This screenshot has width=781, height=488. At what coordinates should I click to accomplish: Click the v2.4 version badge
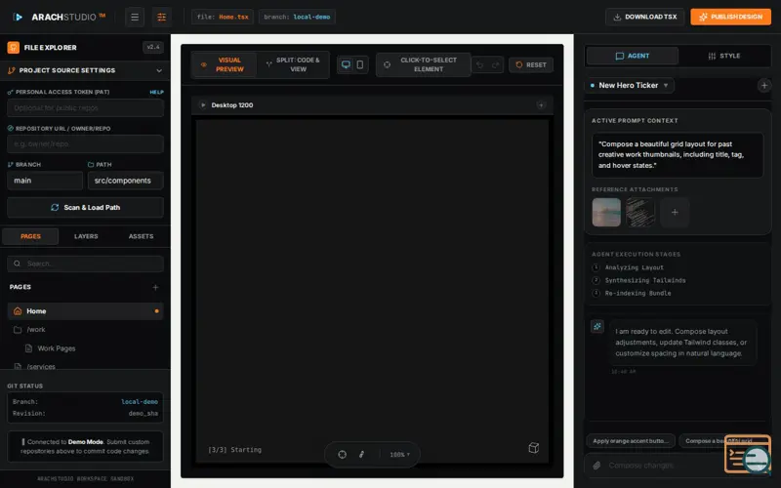(x=153, y=47)
